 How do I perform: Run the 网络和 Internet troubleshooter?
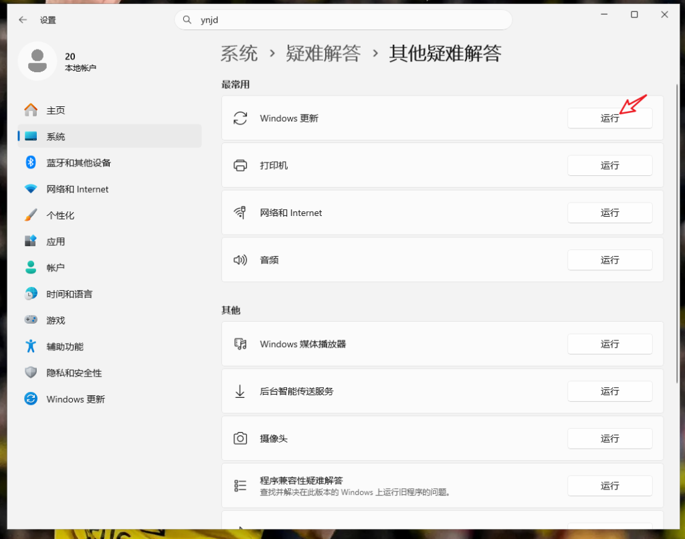610,213
